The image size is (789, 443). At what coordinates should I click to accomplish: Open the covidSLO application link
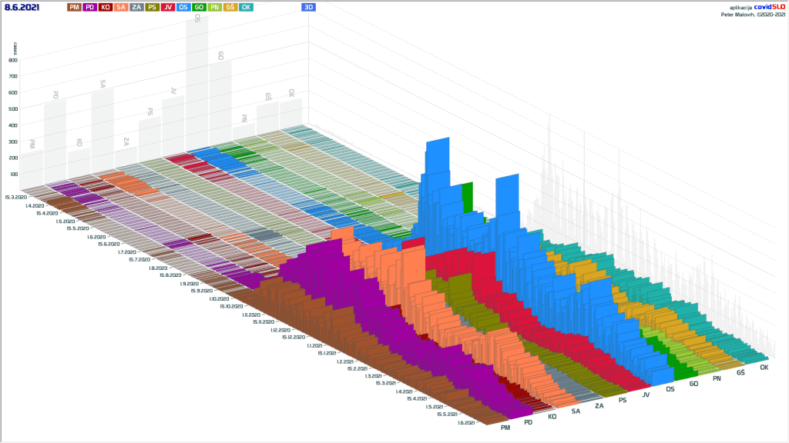pos(768,6)
